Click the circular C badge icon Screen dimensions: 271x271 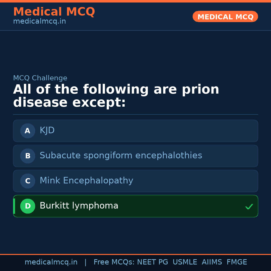(x=28, y=181)
